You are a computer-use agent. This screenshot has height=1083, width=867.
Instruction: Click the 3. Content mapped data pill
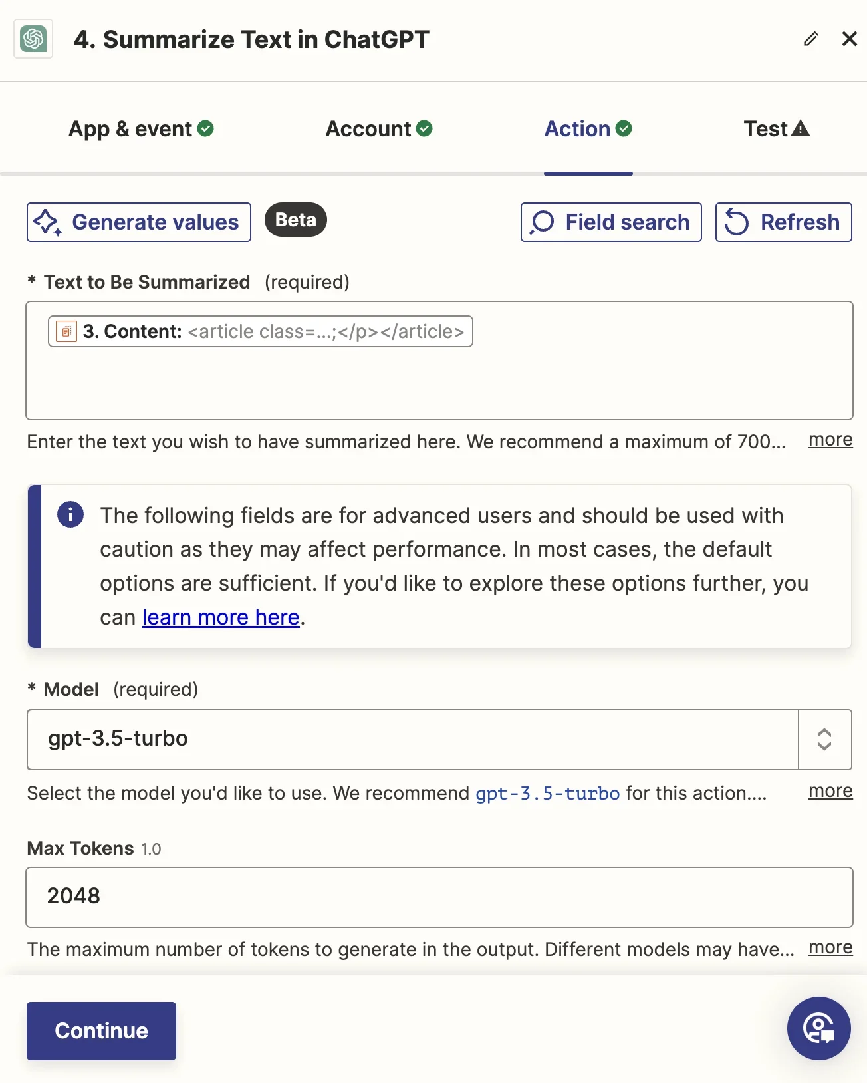261,331
